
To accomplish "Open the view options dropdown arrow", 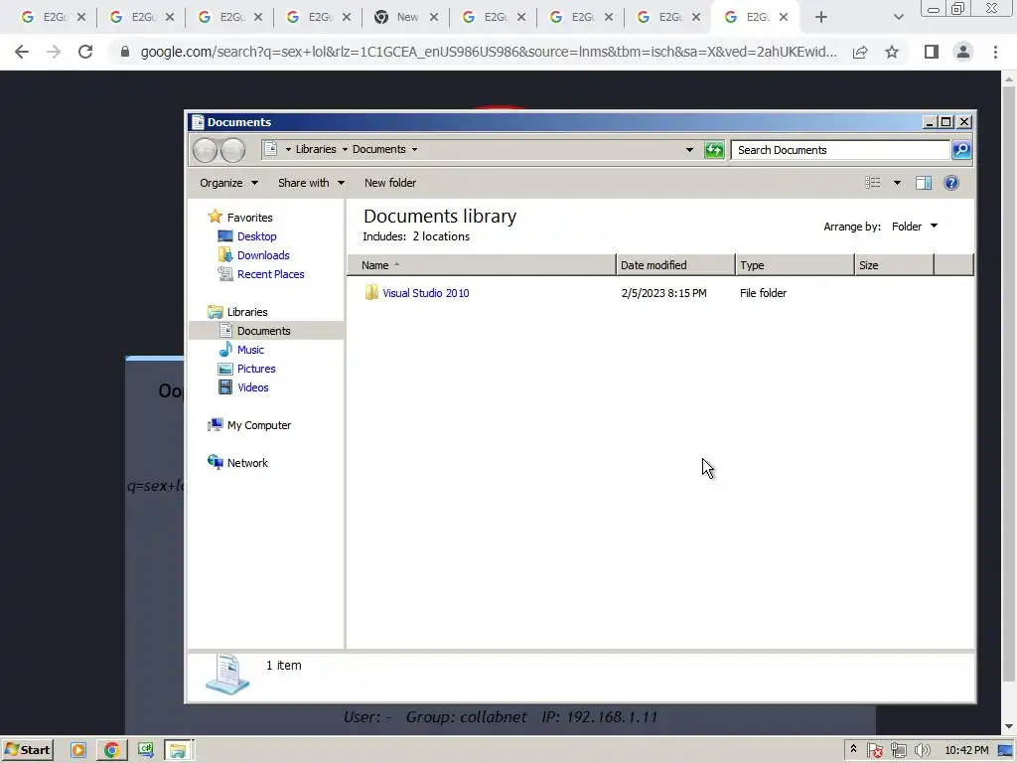I will pyautogui.click(x=897, y=183).
